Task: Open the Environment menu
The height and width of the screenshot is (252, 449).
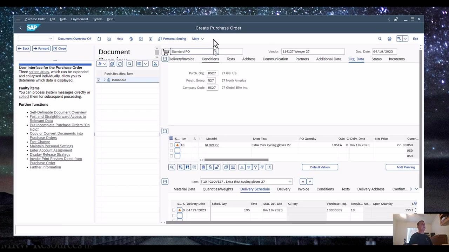Action: (x=80, y=19)
